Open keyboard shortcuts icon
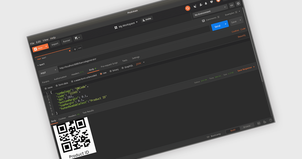 [x=265, y=122]
